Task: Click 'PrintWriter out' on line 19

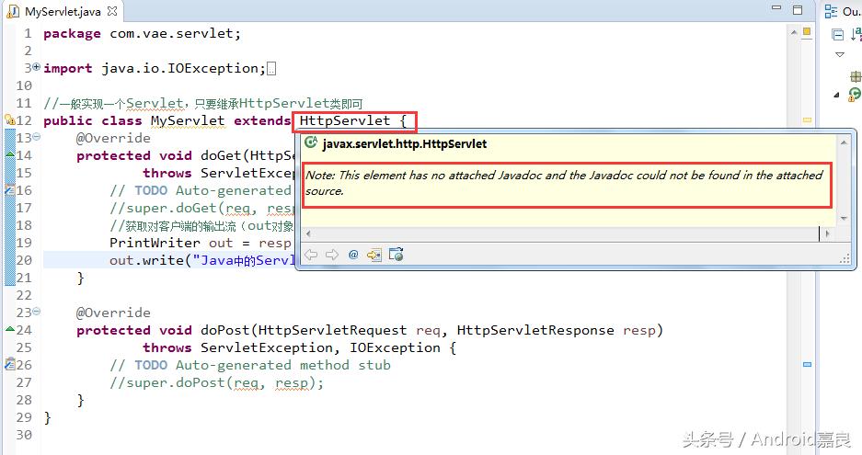Action: pyautogui.click(x=171, y=243)
